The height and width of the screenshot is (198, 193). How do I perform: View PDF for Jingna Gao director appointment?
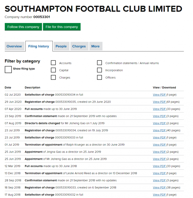pyautogui.click(x=159, y=152)
